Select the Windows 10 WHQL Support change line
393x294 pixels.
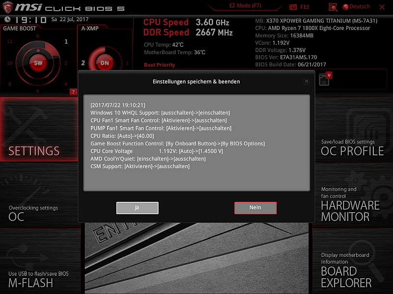[x=160, y=113]
